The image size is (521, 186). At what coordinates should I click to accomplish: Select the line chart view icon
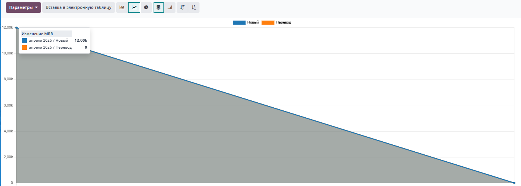(x=134, y=7)
